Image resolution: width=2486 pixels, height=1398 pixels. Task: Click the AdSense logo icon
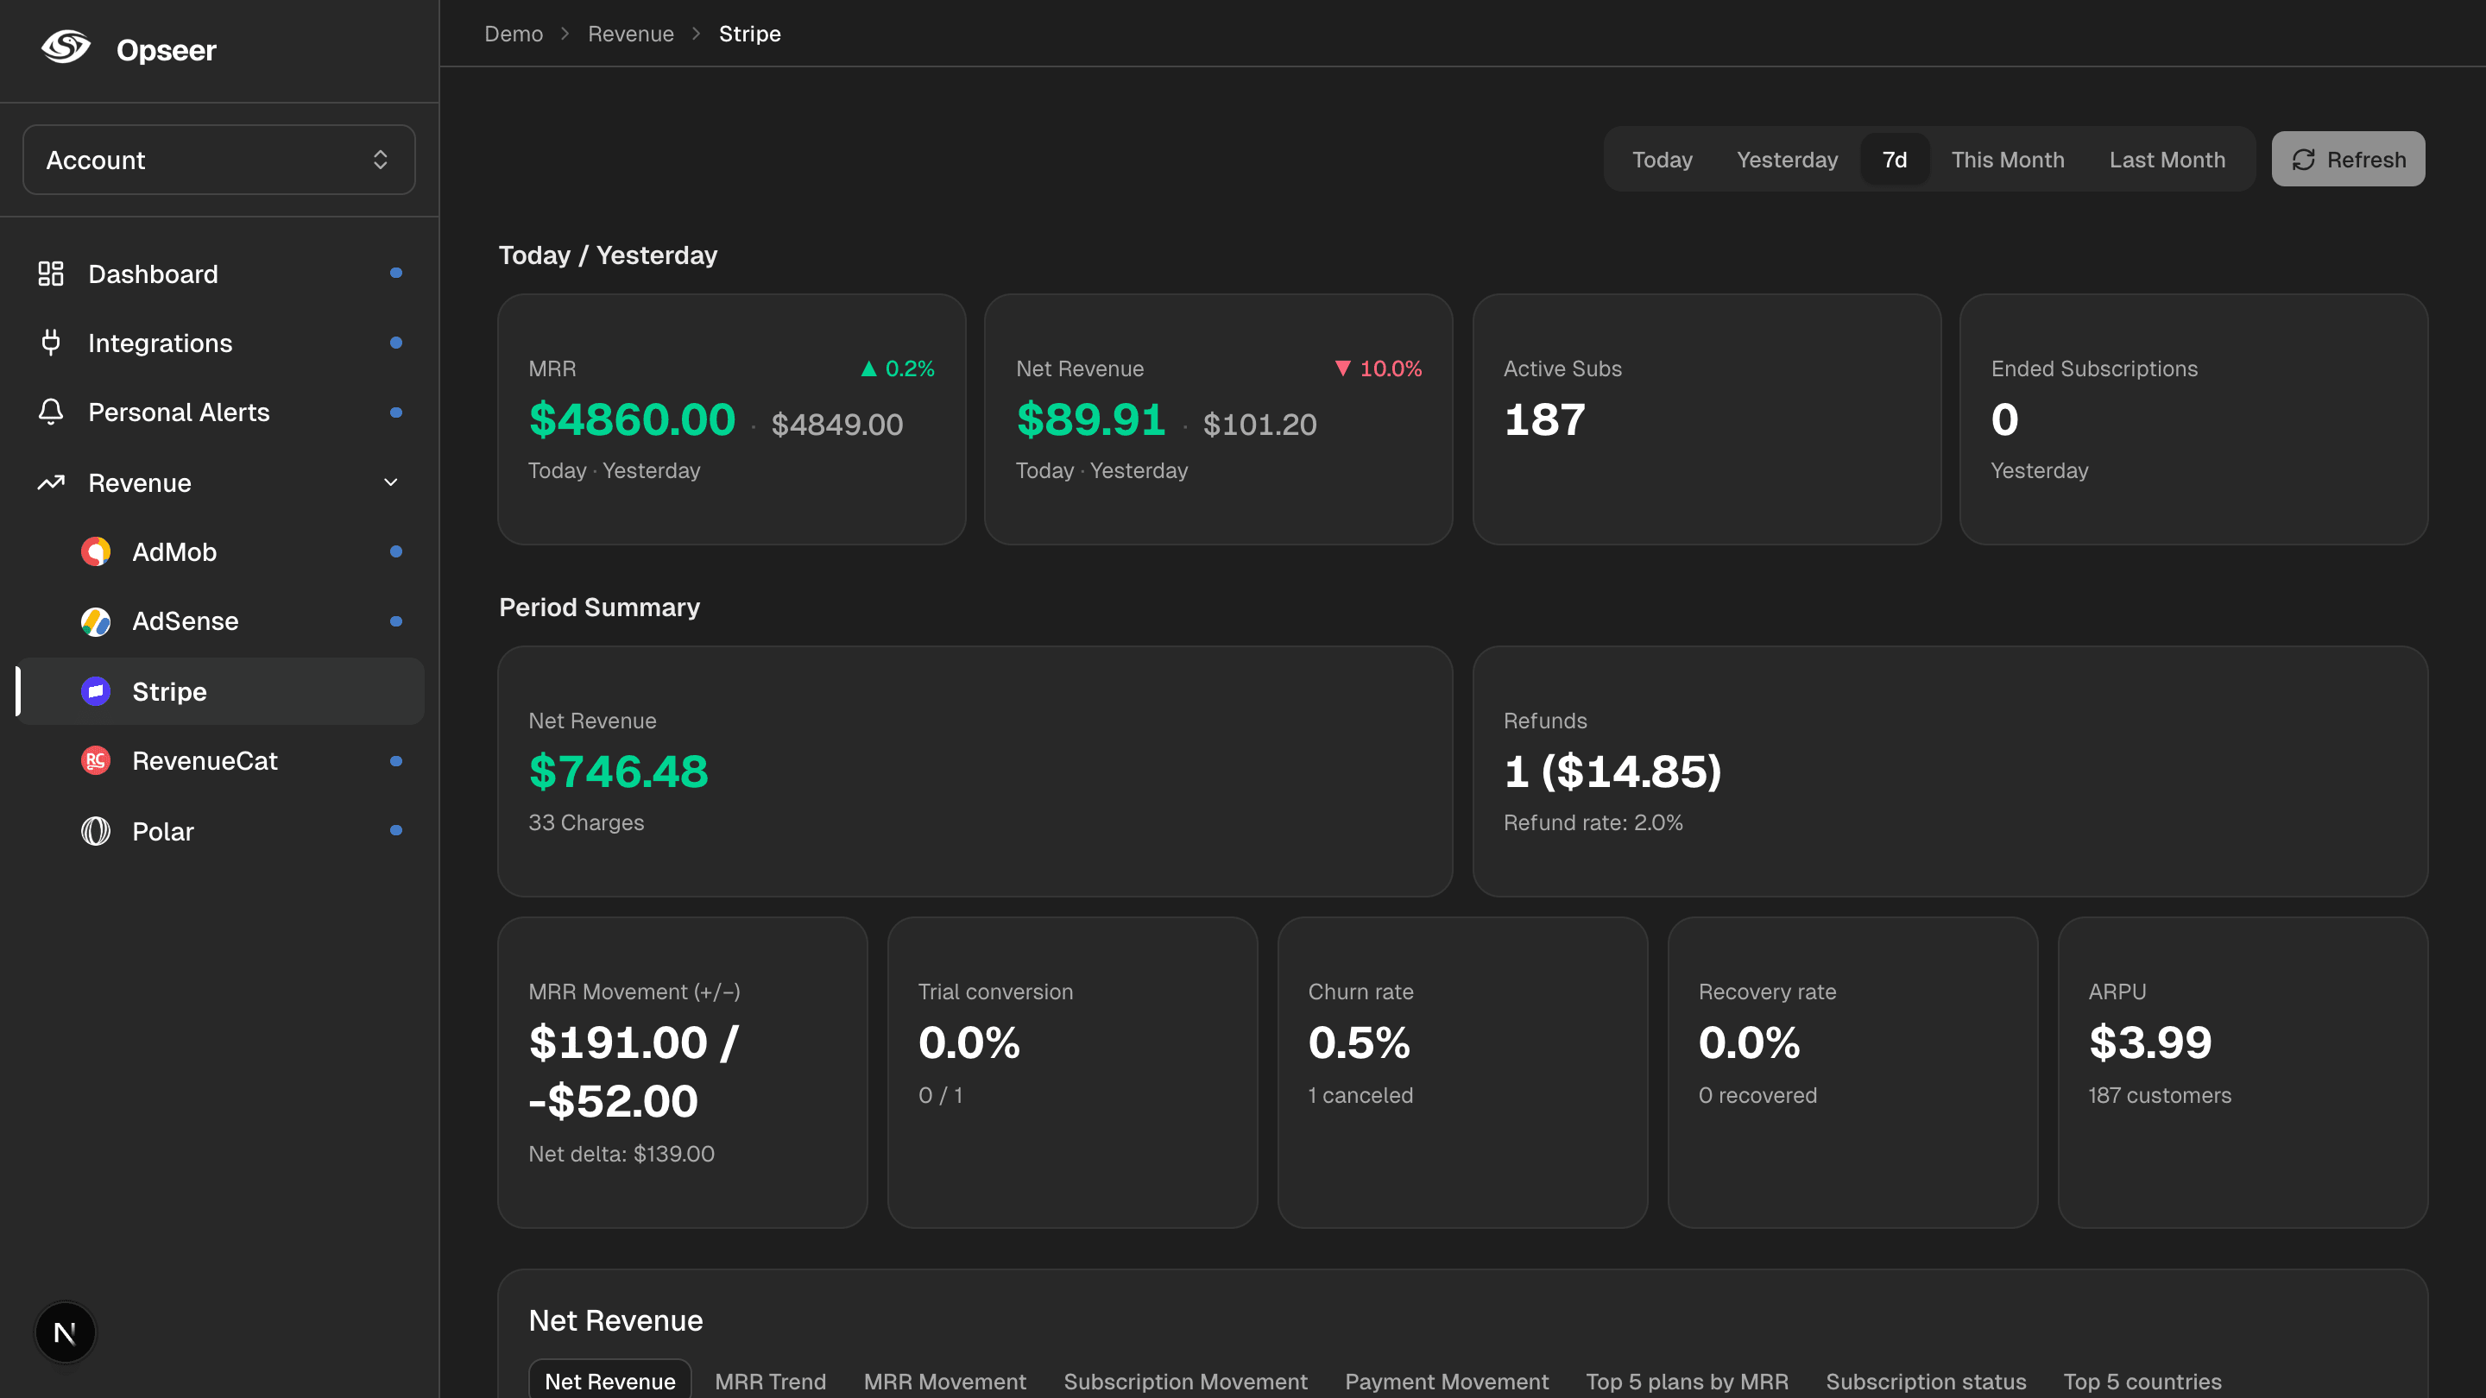96,621
